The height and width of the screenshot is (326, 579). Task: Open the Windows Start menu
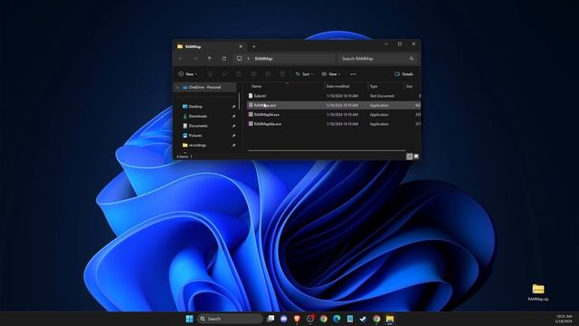(189, 319)
